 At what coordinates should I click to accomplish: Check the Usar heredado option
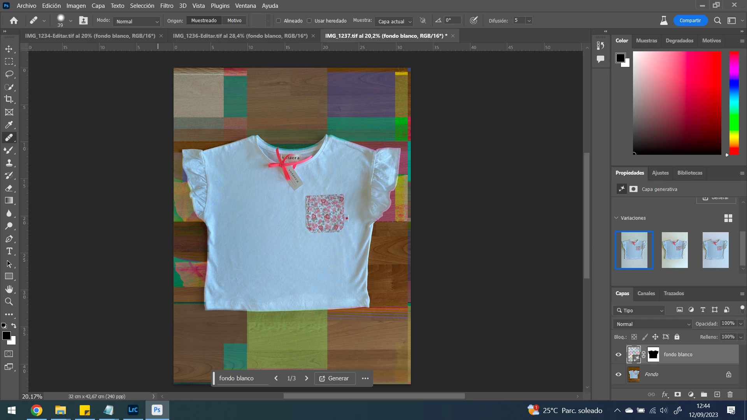309,21
